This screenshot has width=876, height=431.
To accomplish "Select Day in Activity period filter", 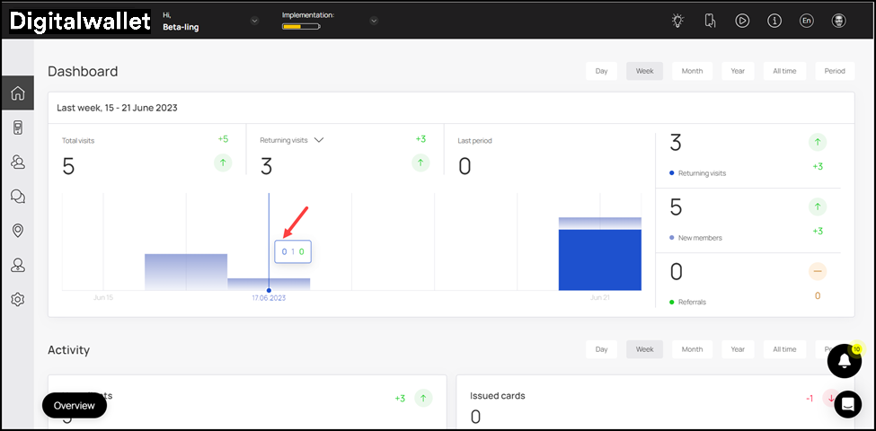I will tap(601, 349).
